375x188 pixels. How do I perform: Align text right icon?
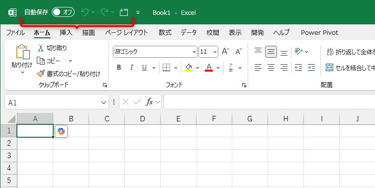(284, 68)
